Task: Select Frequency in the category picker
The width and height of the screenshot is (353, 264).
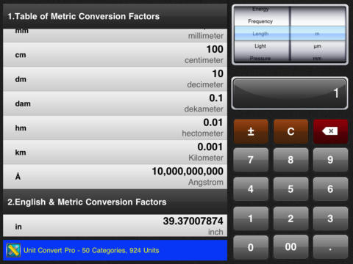Action: [x=260, y=21]
